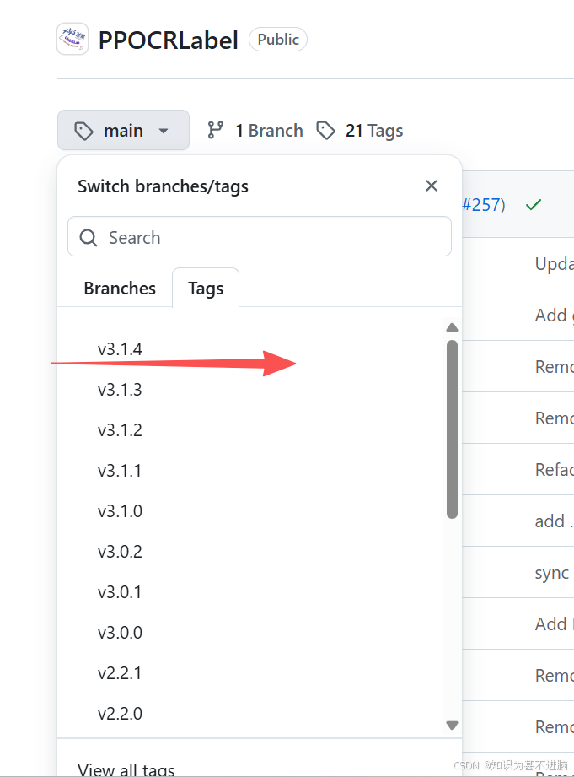Choose tag v3.0.2

(x=120, y=552)
